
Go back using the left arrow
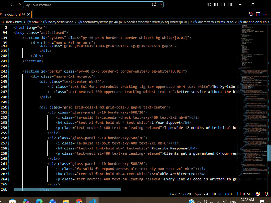12,5
